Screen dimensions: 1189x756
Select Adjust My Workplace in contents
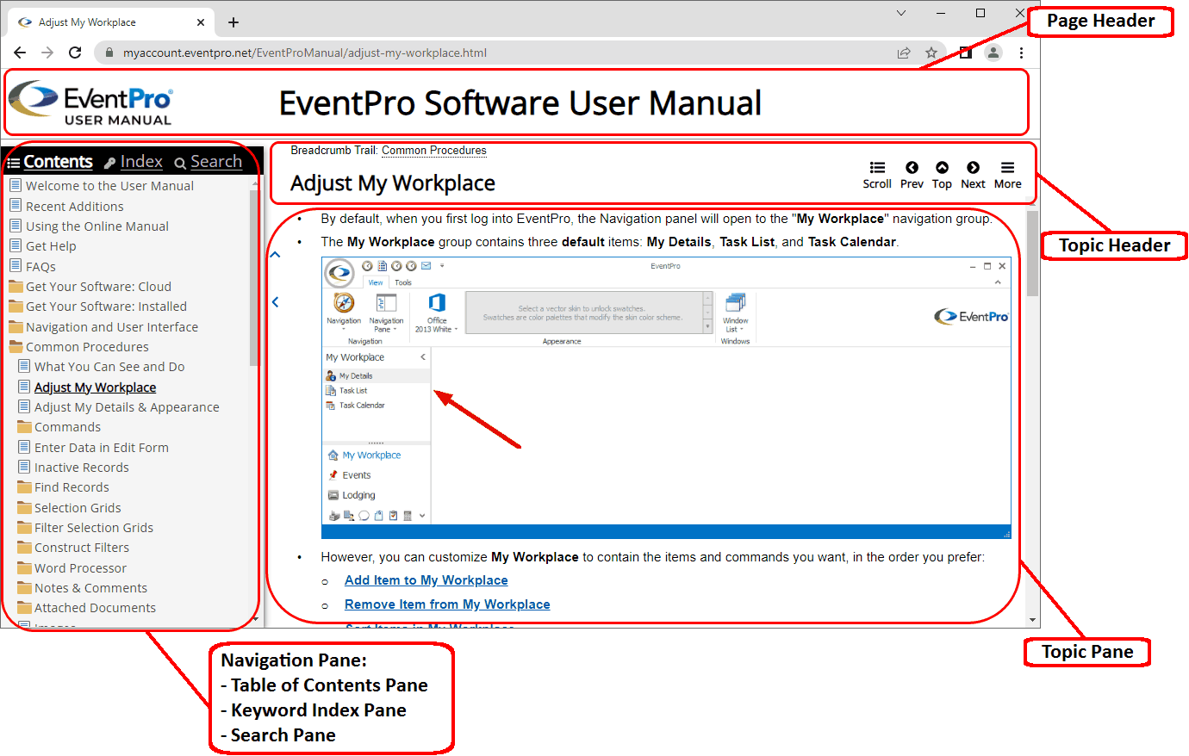(87, 387)
